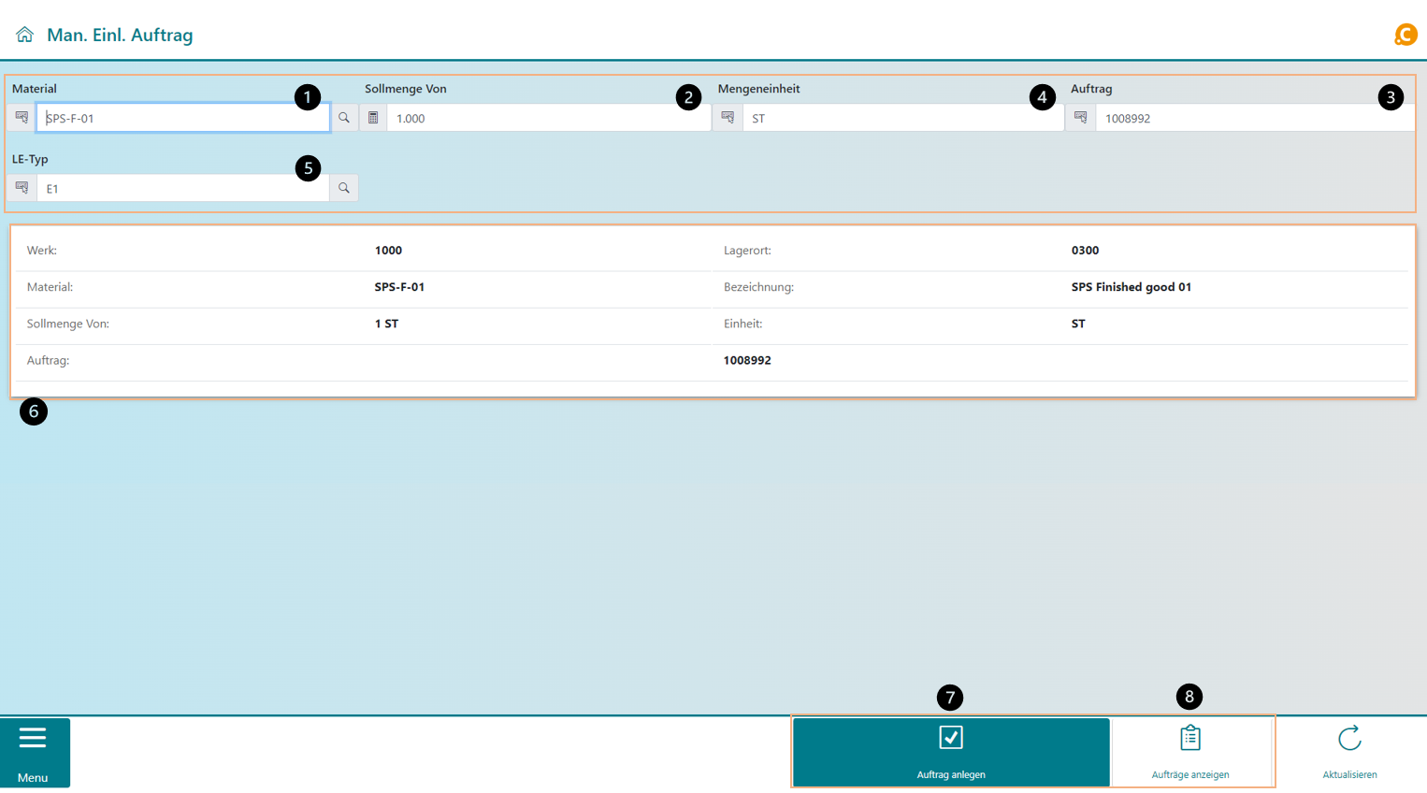Open the hamburger Menu
The image size is (1427, 793).
click(34, 752)
